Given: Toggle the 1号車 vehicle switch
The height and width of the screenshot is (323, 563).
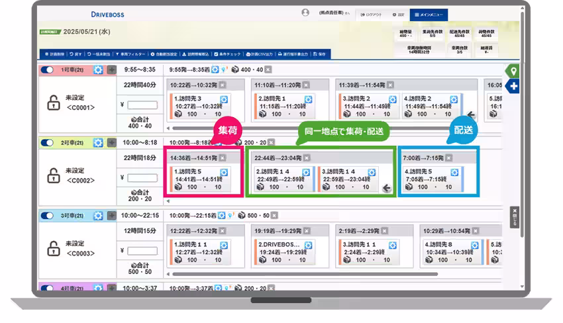Looking at the screenshot, I should (x=48, y=69).
